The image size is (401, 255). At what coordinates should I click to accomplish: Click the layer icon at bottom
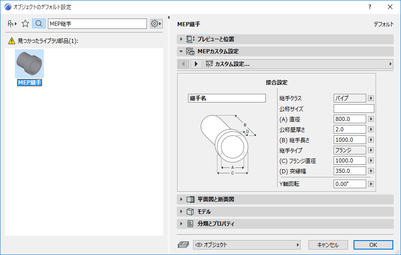click(183, 245)
